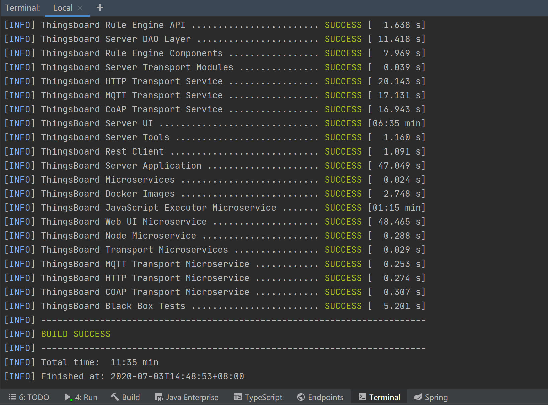Open the Build tool window
The height and width of the screenshot is (405, 548).
[125, 397]
